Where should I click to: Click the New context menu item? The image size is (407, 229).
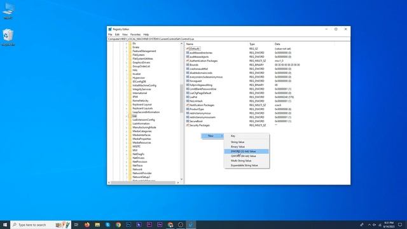pyautogui.click(x=212, y=135)
